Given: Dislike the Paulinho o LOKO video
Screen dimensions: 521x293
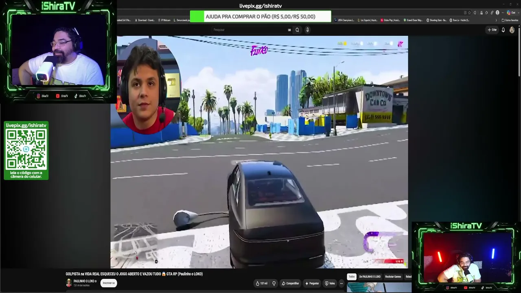Looking at the screenshot, I should click(x=274, y=283).
